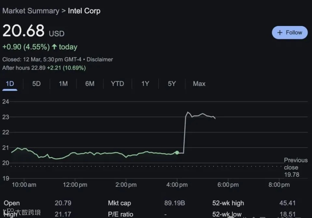312x218 pixels.
Task: Click the 20.68 price value
Action: 23,31
